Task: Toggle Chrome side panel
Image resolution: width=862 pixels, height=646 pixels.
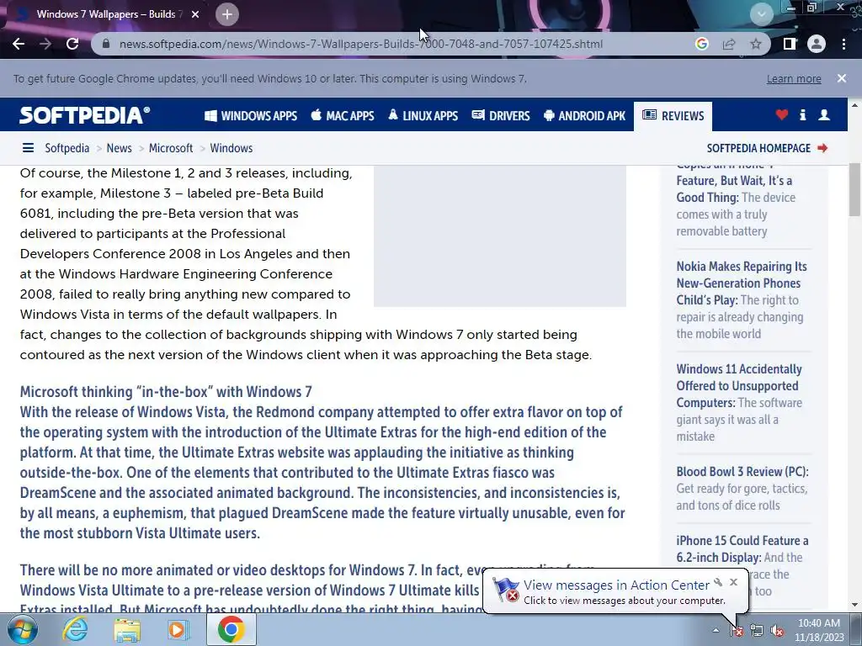Action: [790, 44]
